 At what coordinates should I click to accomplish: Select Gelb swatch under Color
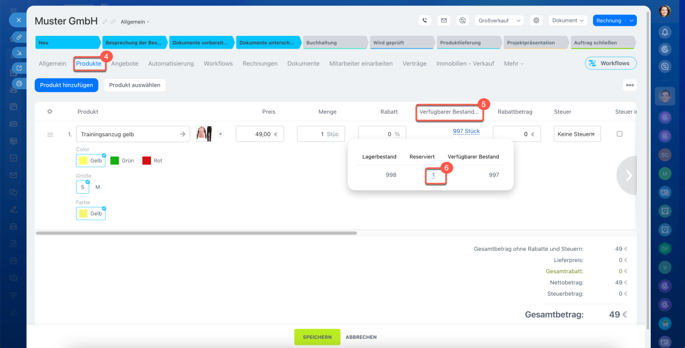[90, 160]
